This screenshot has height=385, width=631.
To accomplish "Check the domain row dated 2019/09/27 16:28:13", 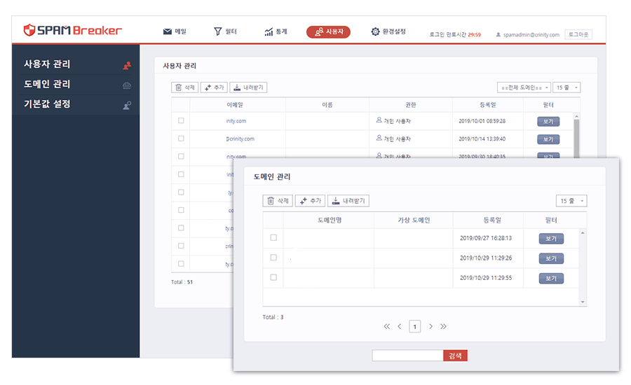I will [273, 237].
